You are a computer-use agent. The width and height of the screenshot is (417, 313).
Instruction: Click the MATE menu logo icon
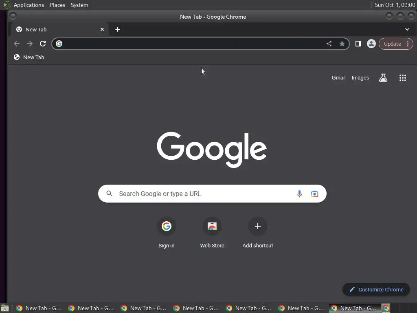click(x=7, y=5)
